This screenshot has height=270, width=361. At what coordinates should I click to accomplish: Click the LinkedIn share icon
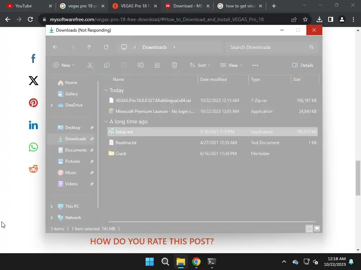click(x=33, y=125)
